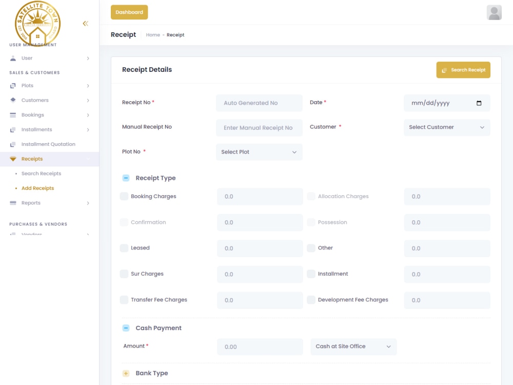Click the Cash Payment section heading
Screen dimensions: 513x385
tap(159, 328)
